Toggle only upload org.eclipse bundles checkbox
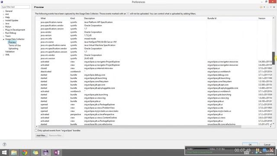277x156 pixels. point(36,130)
